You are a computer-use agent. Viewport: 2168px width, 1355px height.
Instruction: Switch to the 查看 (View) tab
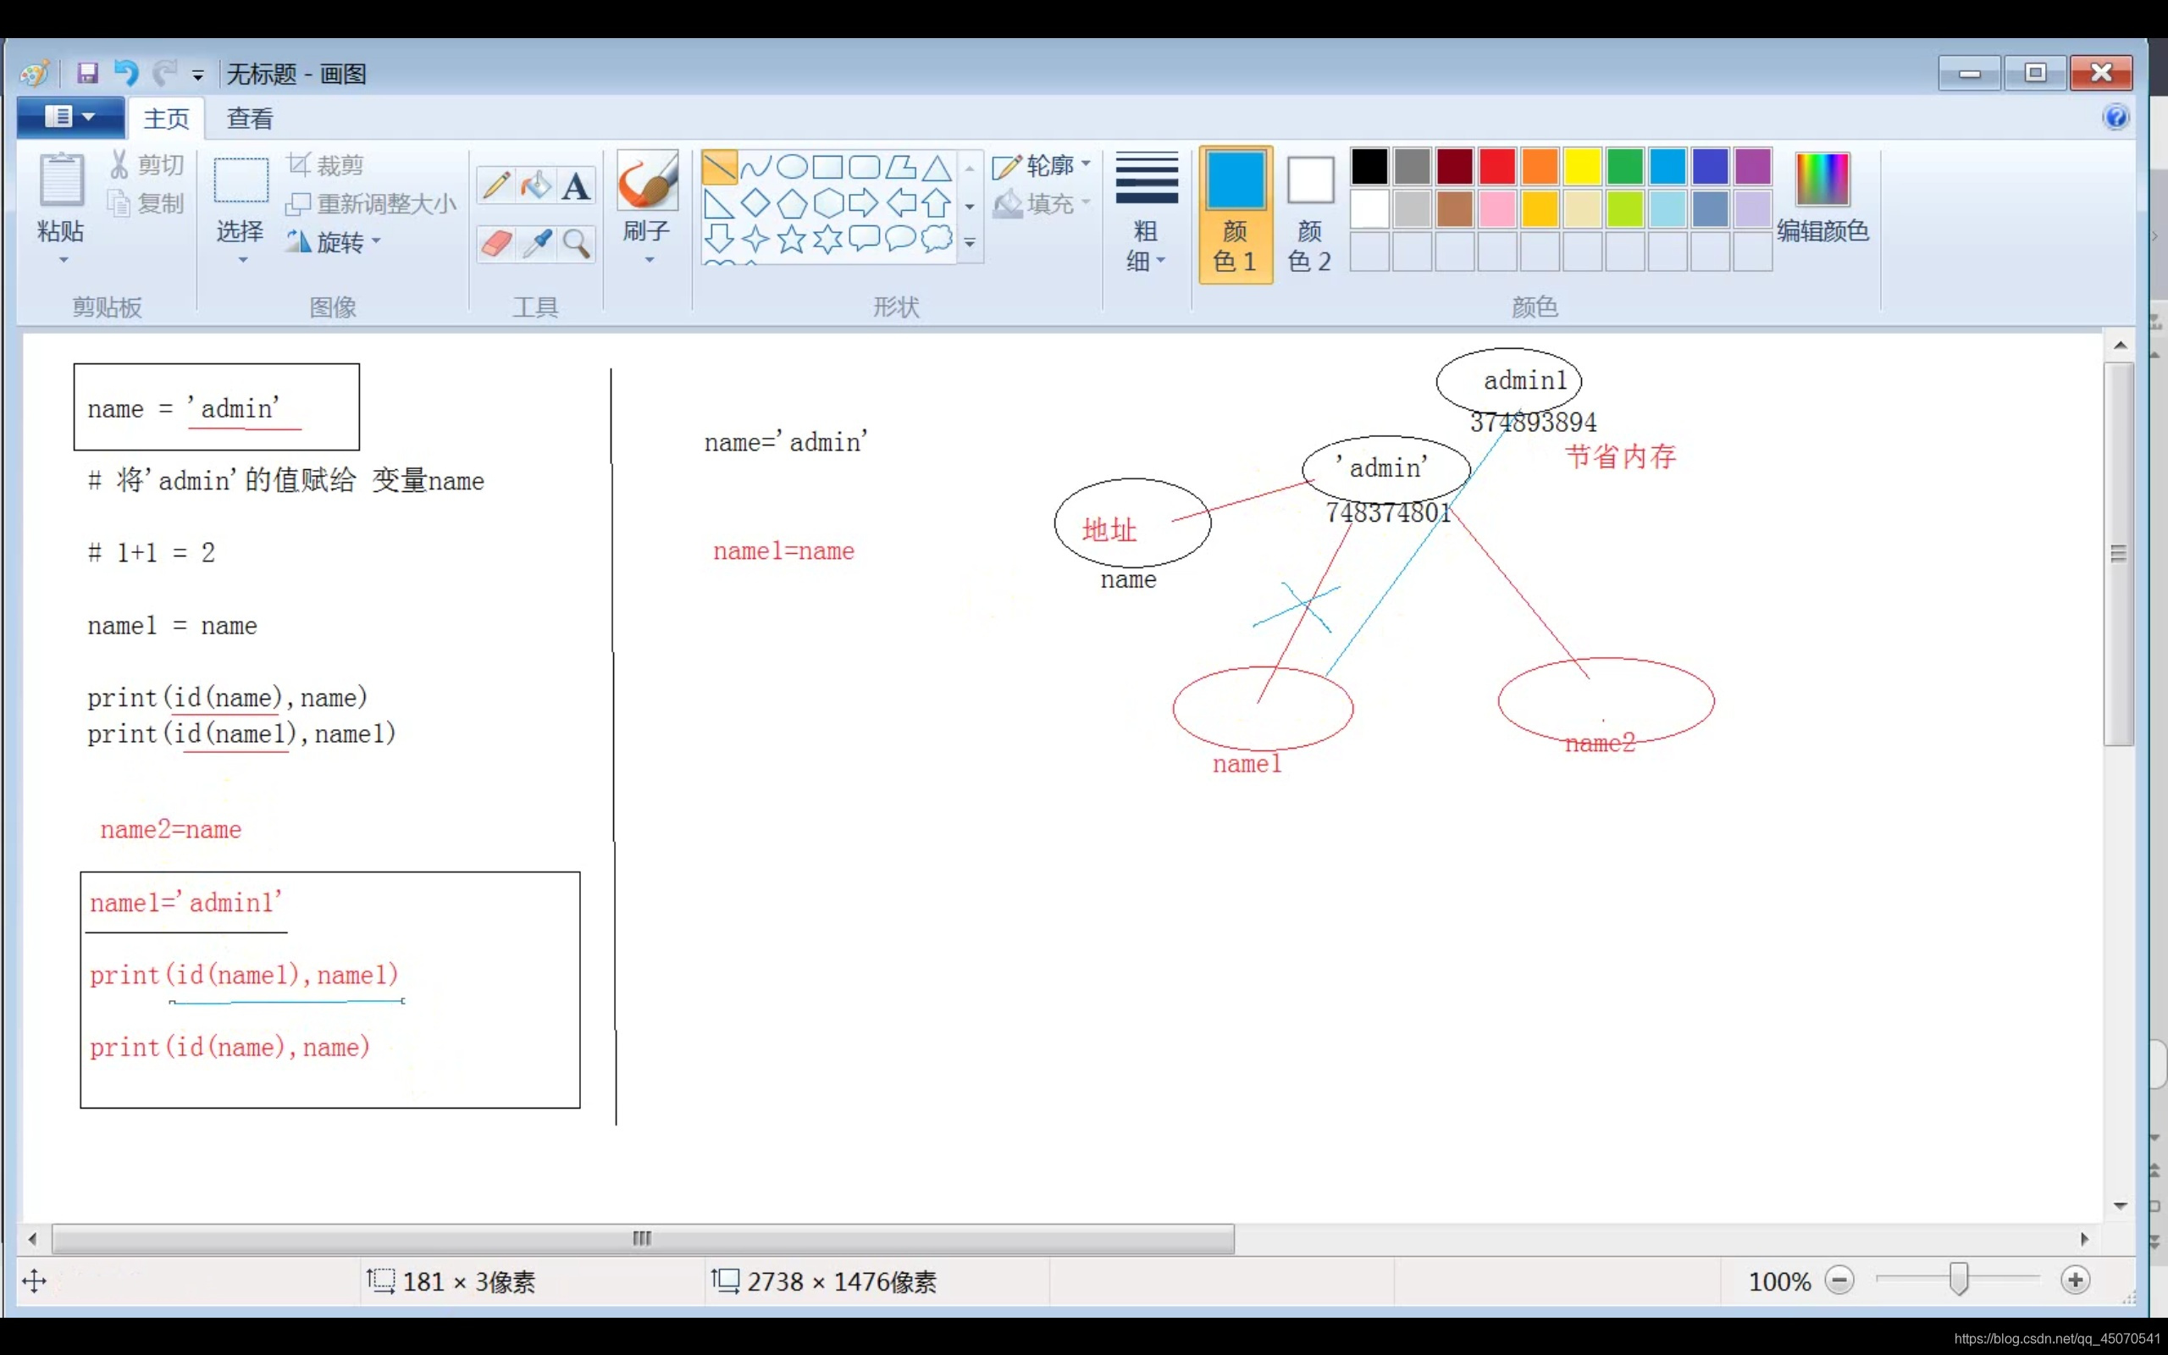point(249,119)
